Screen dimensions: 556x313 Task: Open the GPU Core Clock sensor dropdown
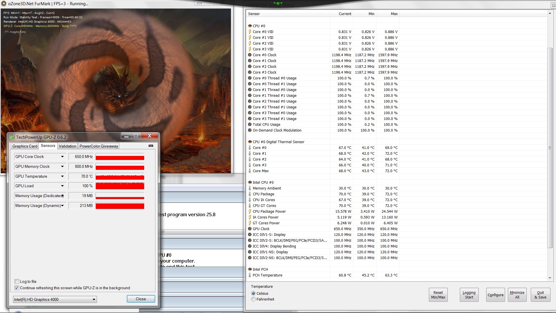pos(62,157)
